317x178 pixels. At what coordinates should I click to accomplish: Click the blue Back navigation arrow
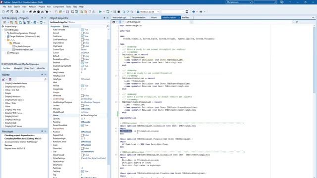click(194, 12)
